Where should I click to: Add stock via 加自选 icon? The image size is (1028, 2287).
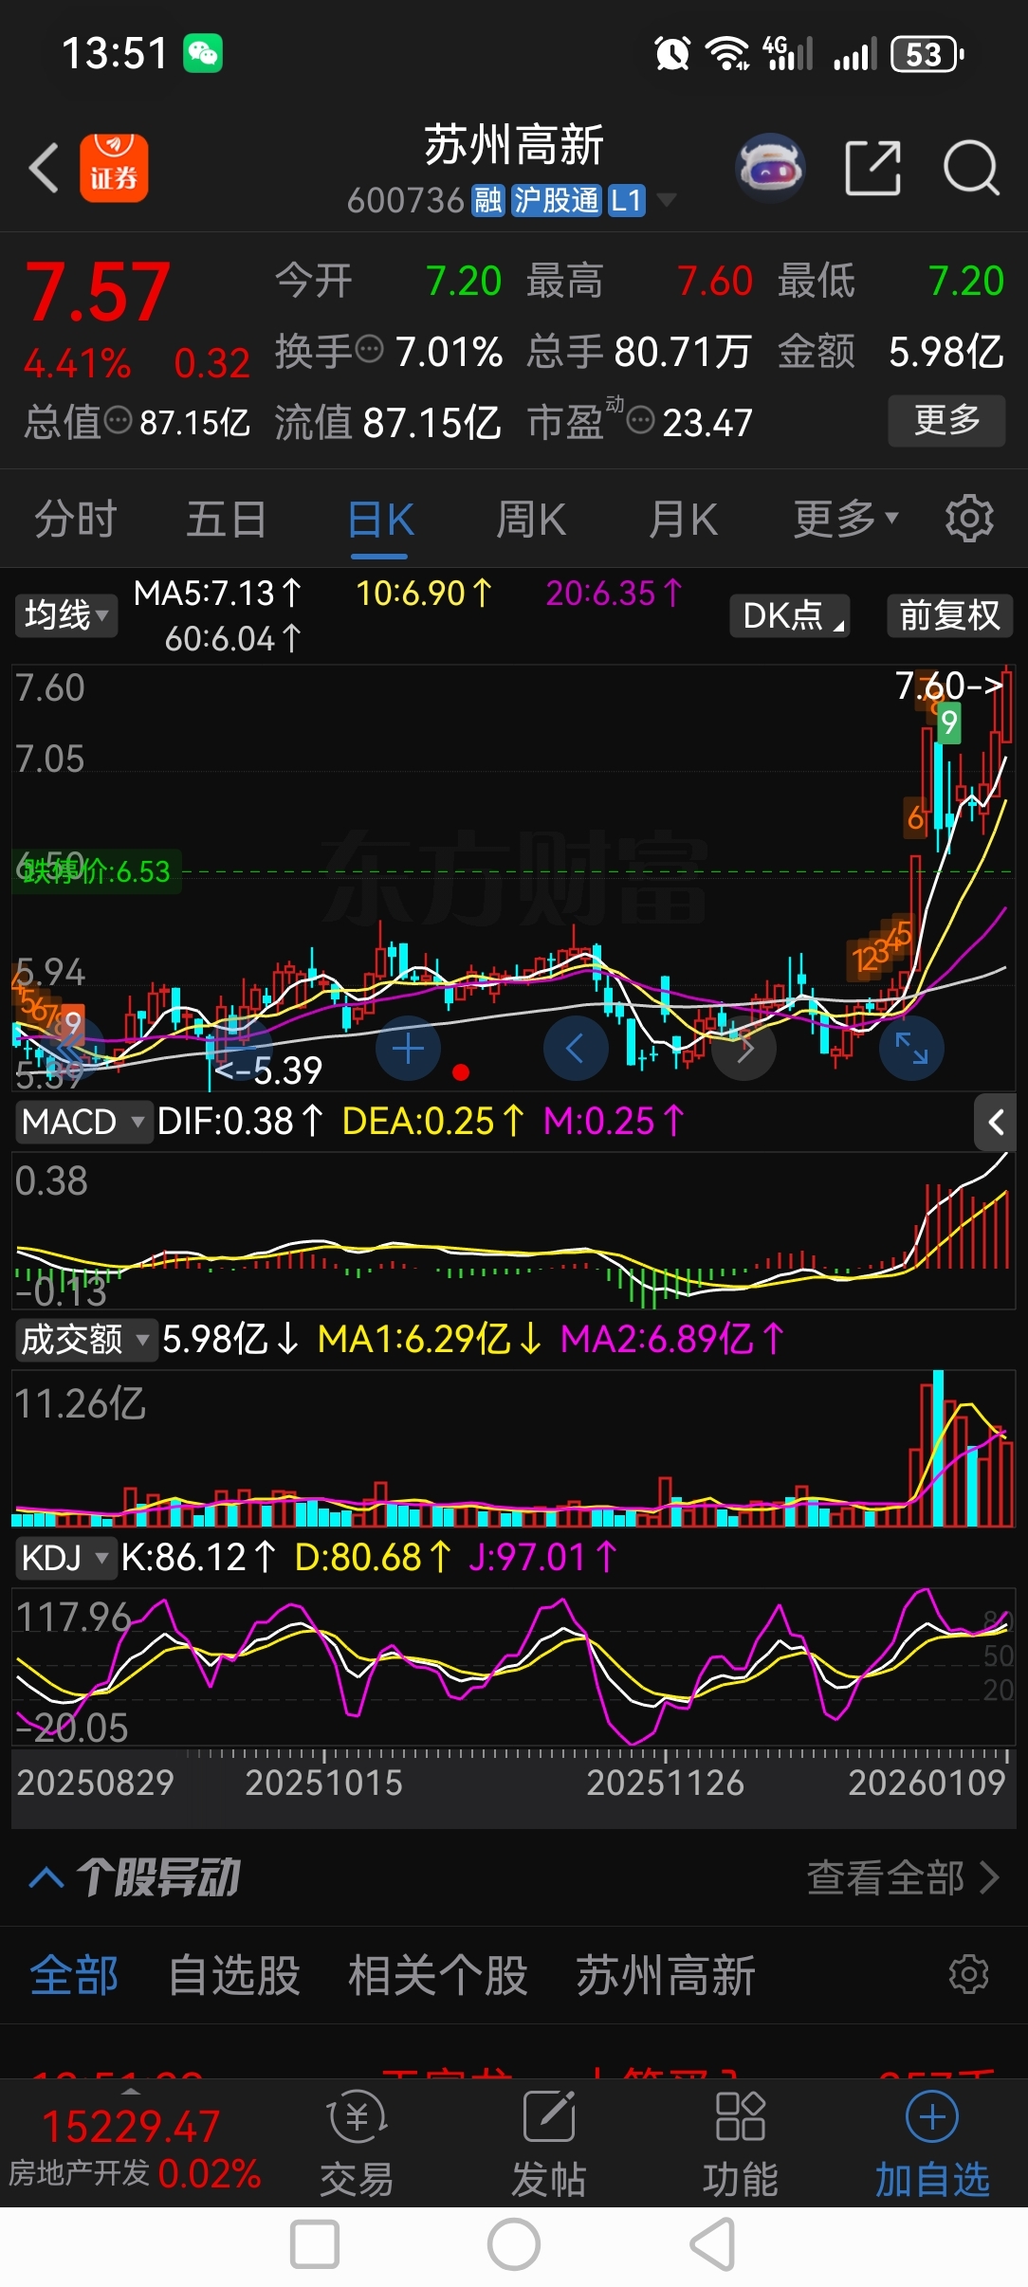point(932,2145)
